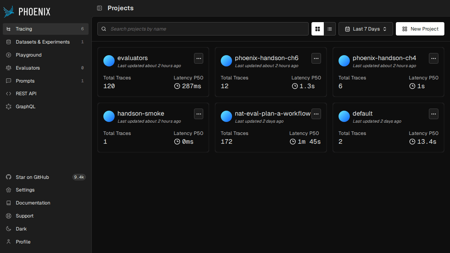Click the GraphQL icon in sidebar
Image resolution: width=450 pixels, height=253 pixels.
(9, 106)
